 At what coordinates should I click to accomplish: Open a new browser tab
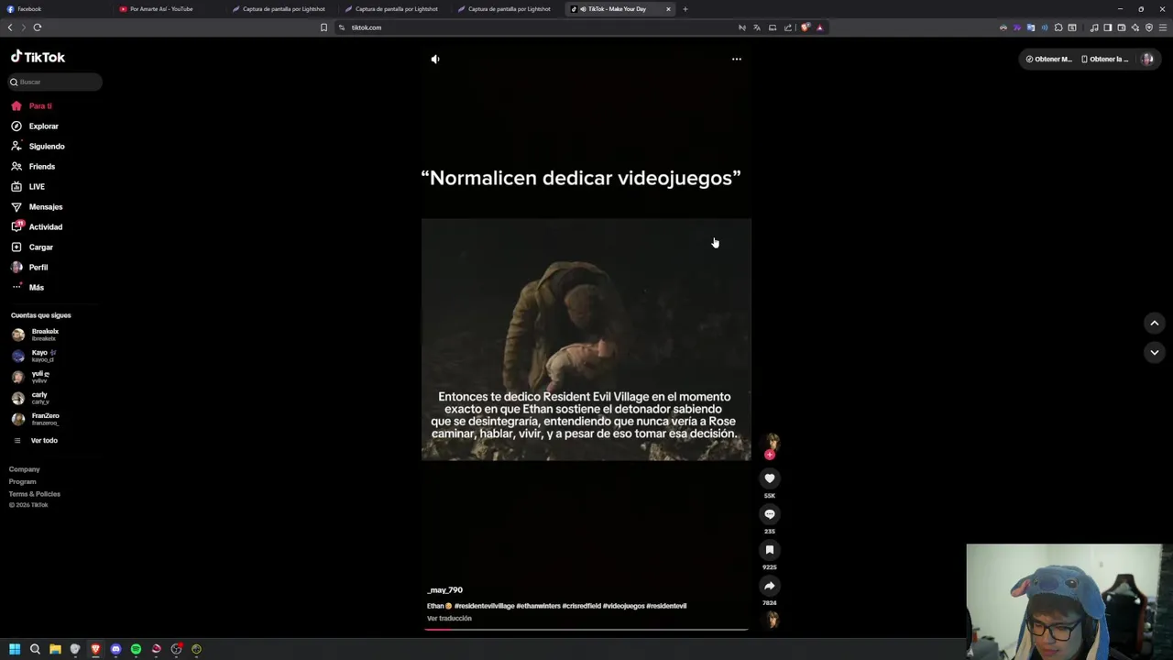click(x=685, y=9)
